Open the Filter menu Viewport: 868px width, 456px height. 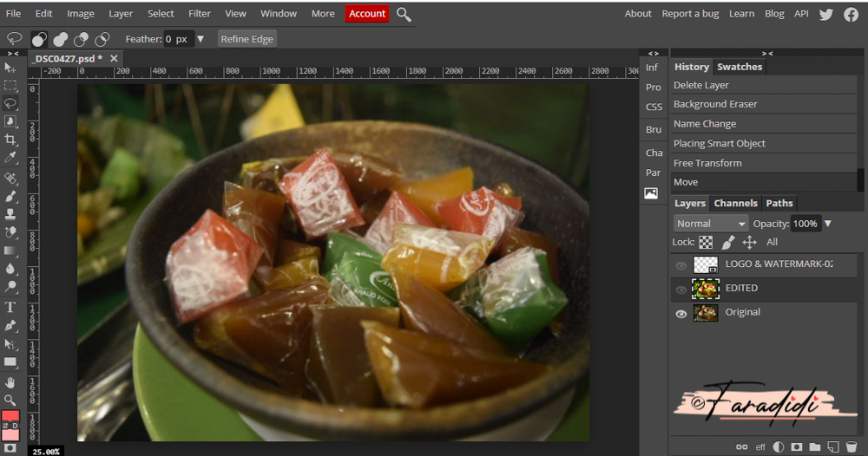coord(200,14)
